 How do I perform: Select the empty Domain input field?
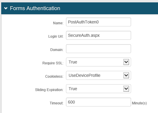click(99, 49)
